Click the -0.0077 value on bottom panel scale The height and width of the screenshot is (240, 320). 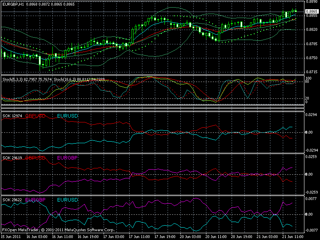pyautogui.click(x=312, y=230)
